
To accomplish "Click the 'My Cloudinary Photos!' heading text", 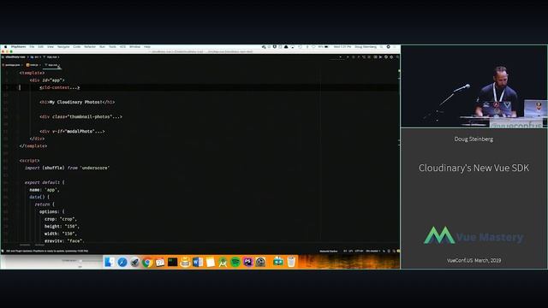I will [76, 103].
